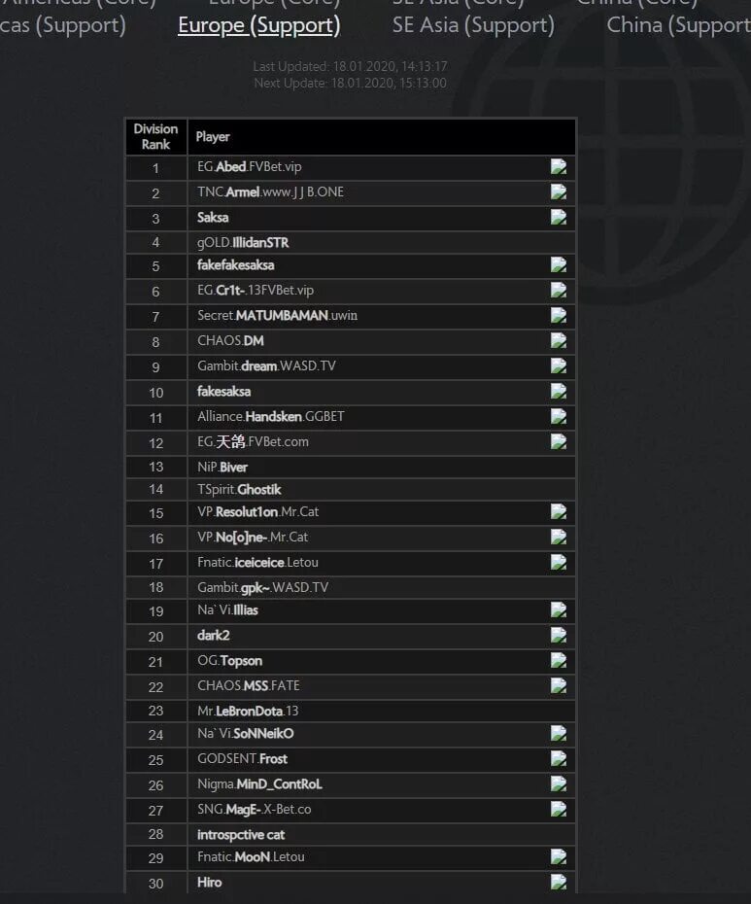Click the flag icon for Alliance.Handsken
751x904 pixels.
559,416
